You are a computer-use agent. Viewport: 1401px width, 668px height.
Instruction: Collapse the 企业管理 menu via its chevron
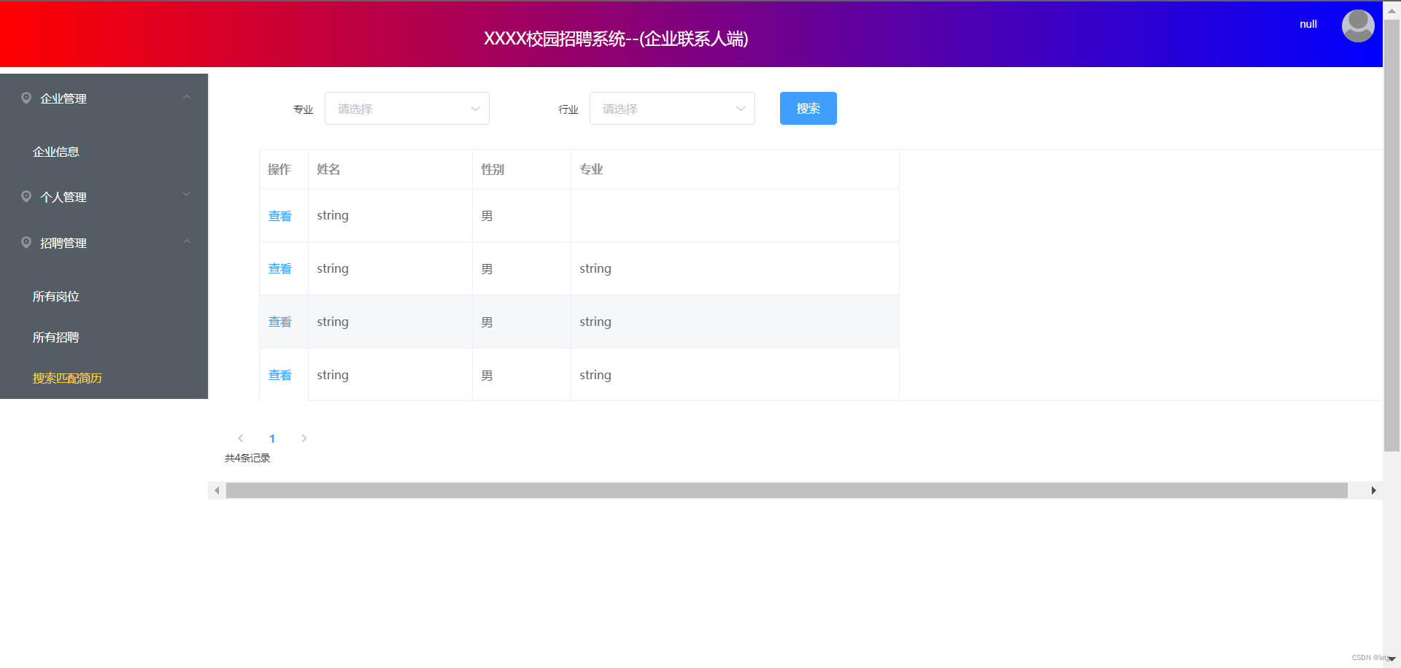(x=187, y=97)
